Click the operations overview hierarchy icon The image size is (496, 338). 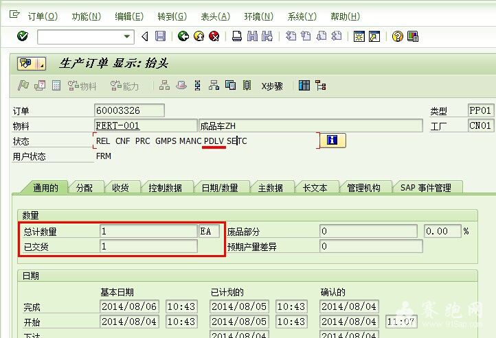click(x=164, y=85)
